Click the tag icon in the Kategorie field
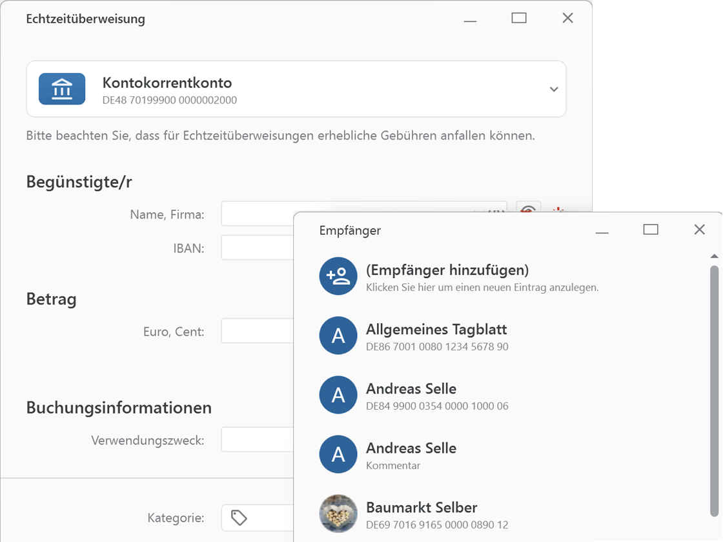 pyautogui.click(x=238, y=517)
